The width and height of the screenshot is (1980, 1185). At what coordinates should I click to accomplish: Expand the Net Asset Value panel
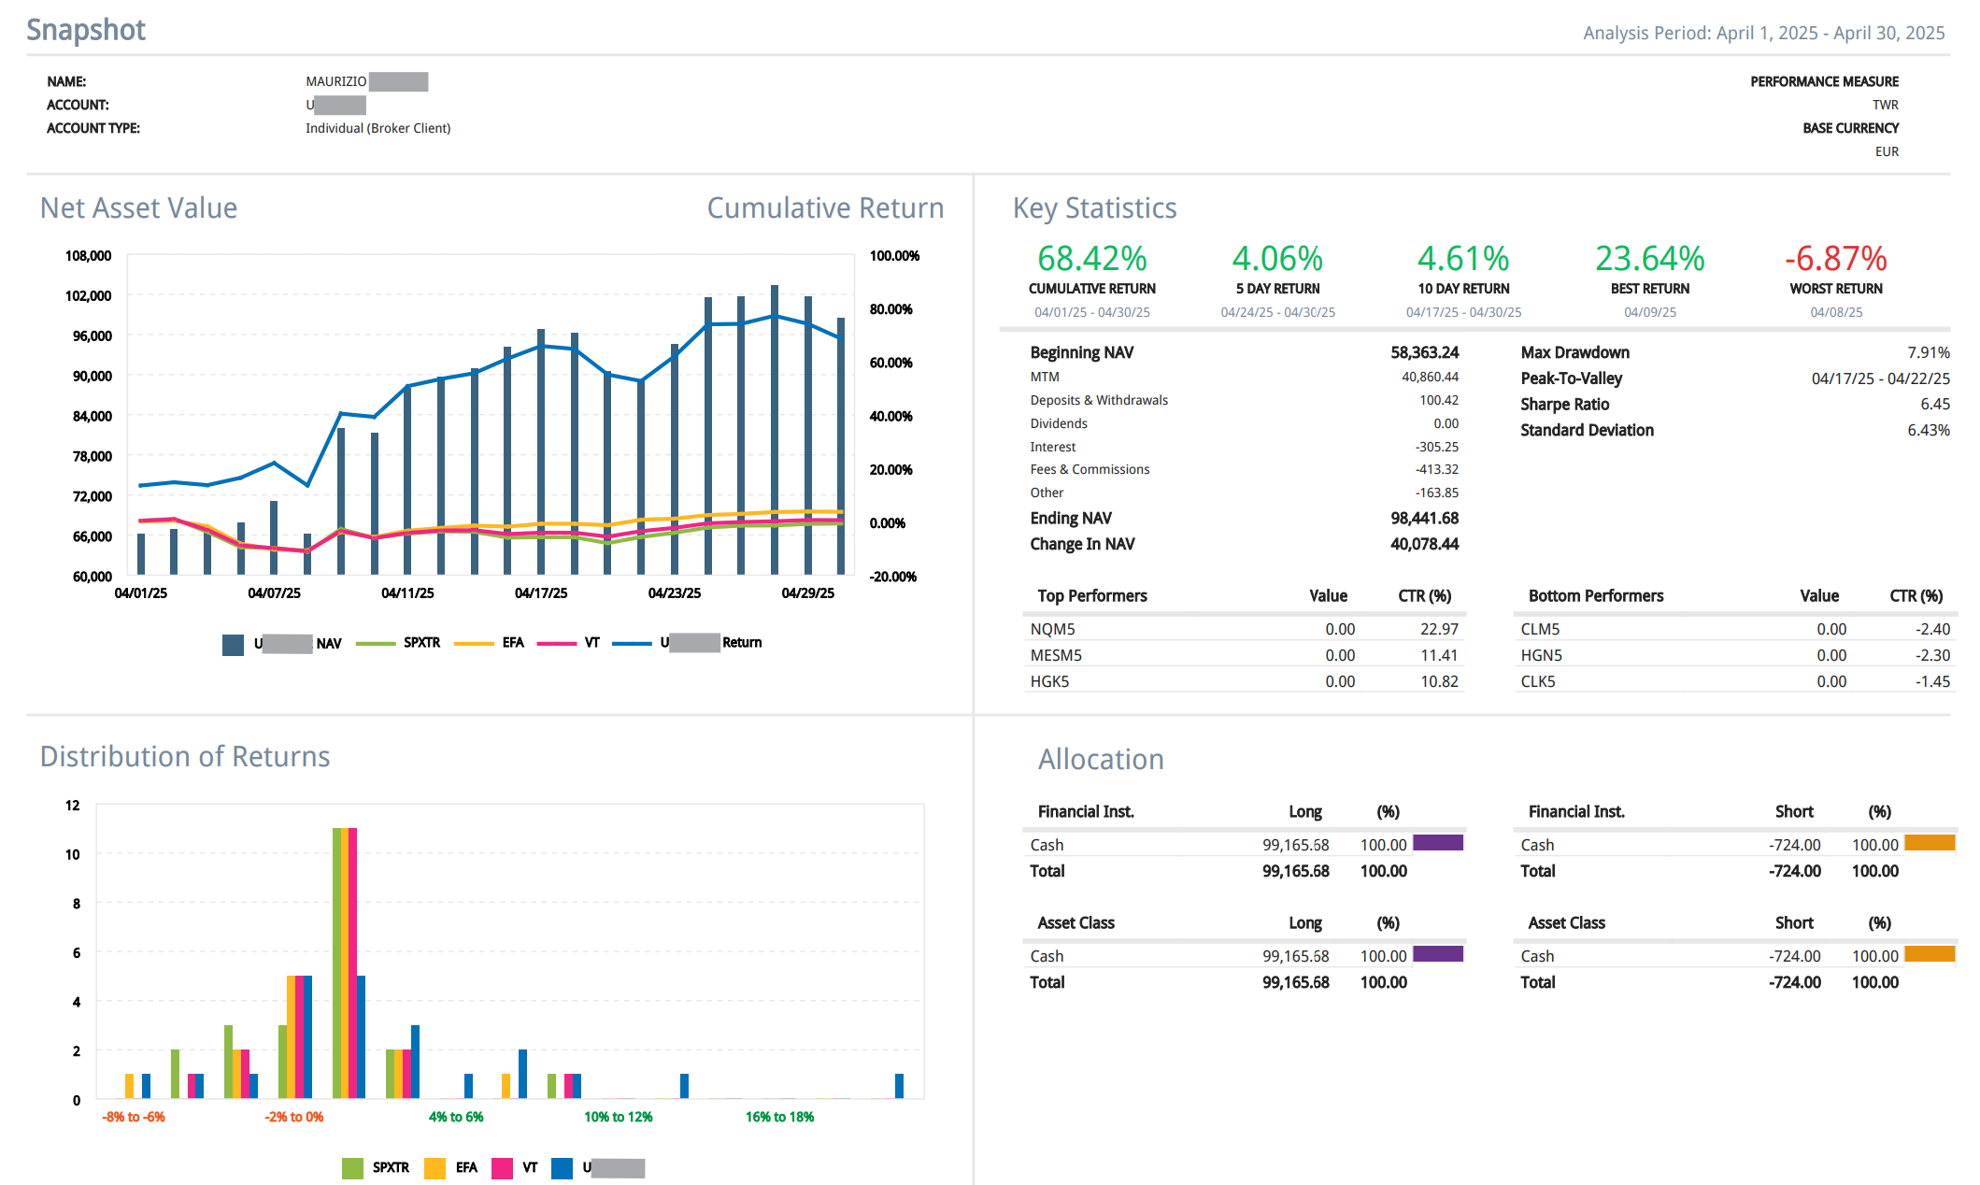(x=137, y=207)
